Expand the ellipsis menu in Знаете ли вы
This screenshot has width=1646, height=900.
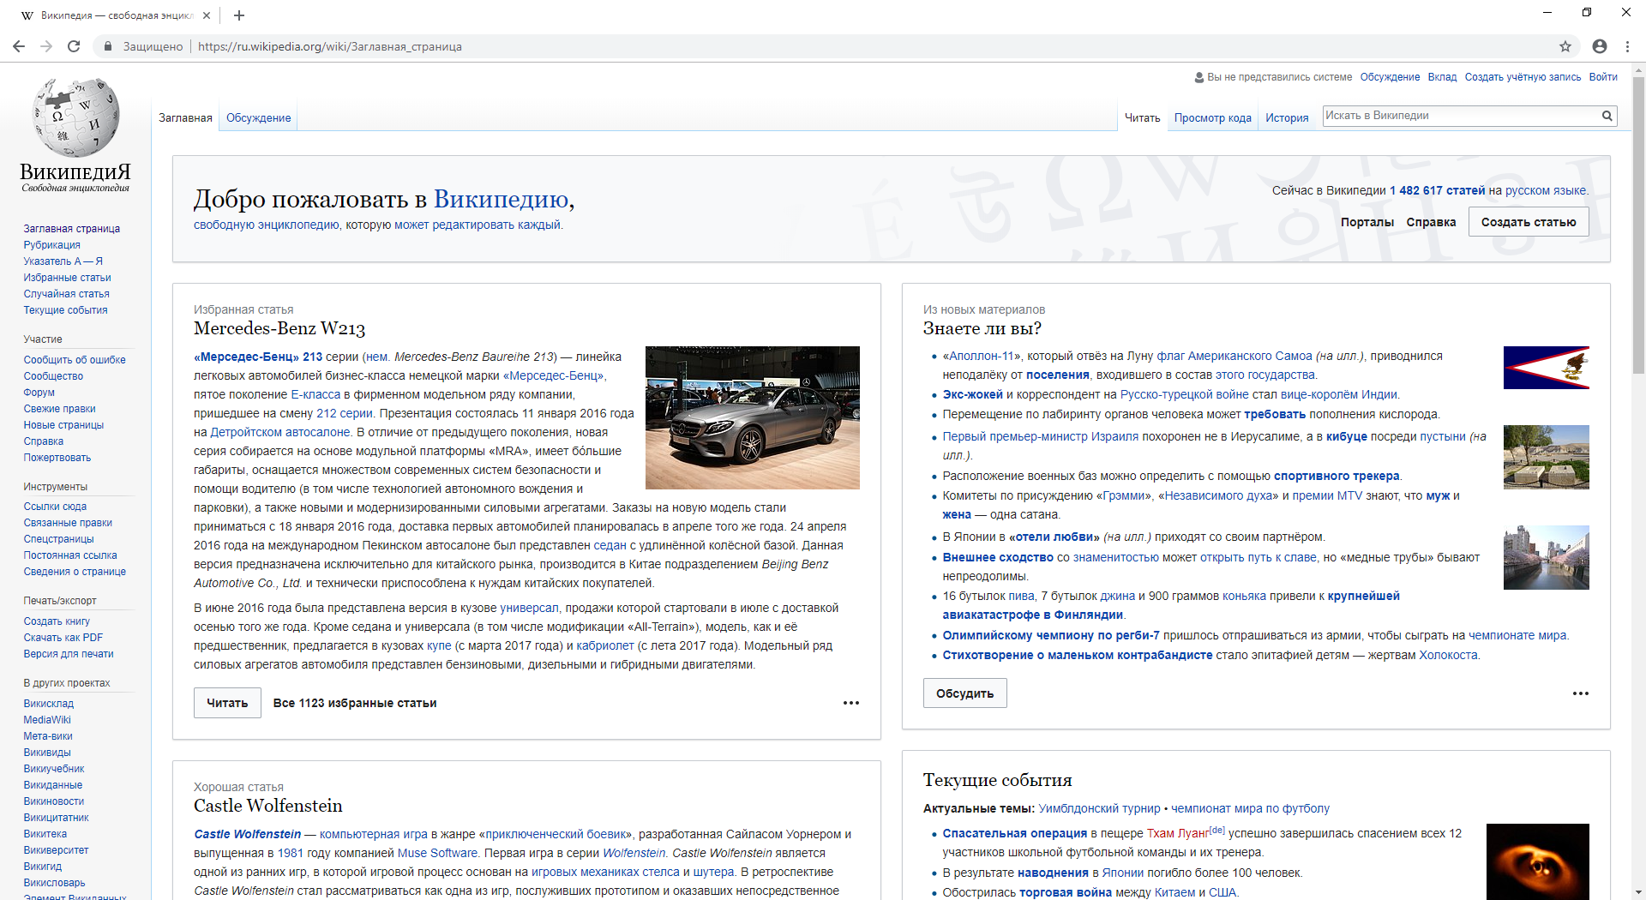pos(1580,693)
